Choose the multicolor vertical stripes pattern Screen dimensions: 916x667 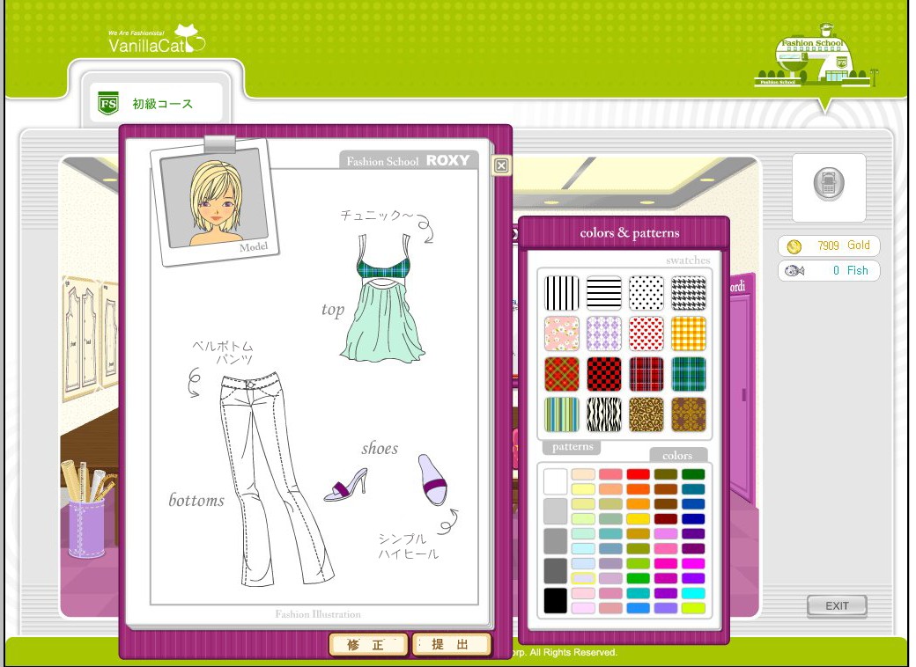click(x=561, y=415)
